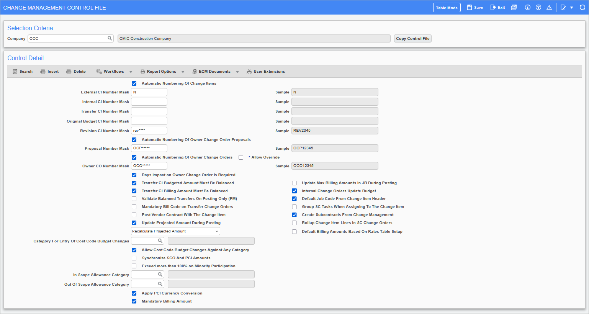Open the information circle icon
The image size is (589, 314).
(x=528, y=7)
